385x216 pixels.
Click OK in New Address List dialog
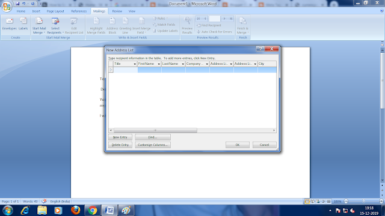[238, 145]
